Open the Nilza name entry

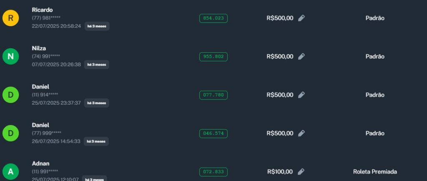tap(39, 48)
